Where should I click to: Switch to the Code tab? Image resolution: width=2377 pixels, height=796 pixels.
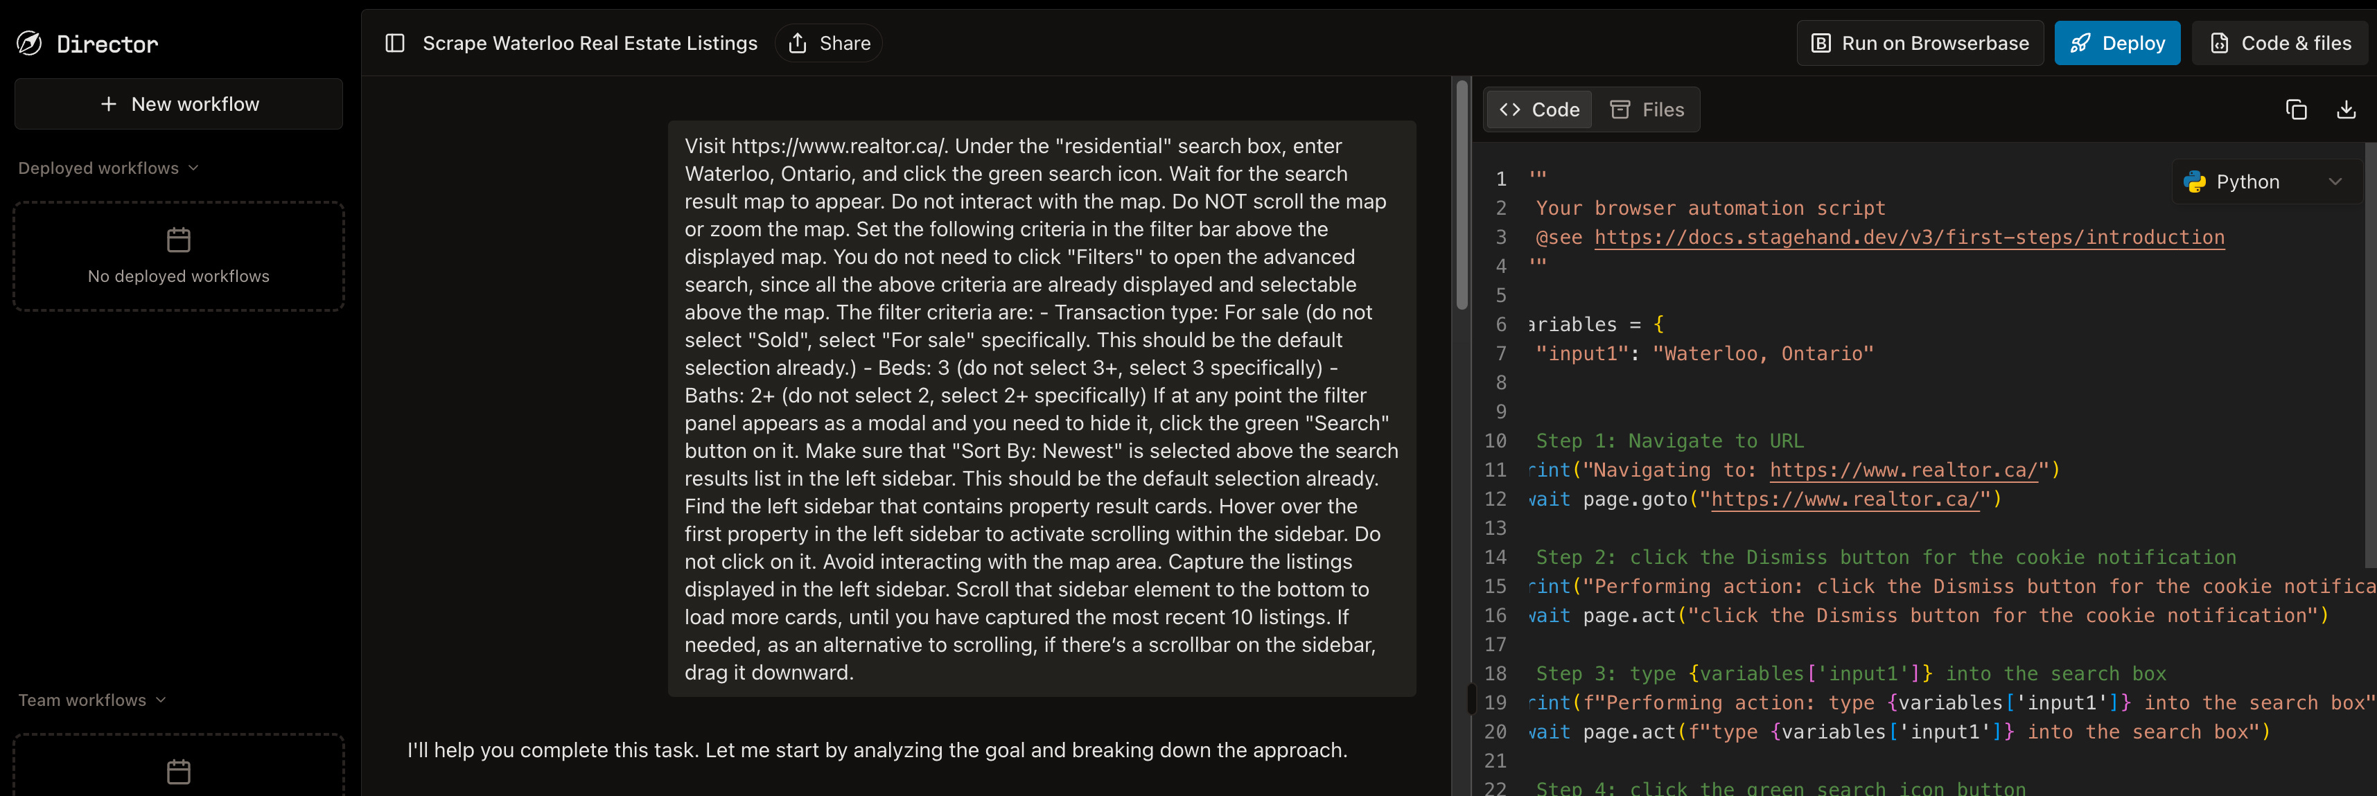[x=1539, y=109]
